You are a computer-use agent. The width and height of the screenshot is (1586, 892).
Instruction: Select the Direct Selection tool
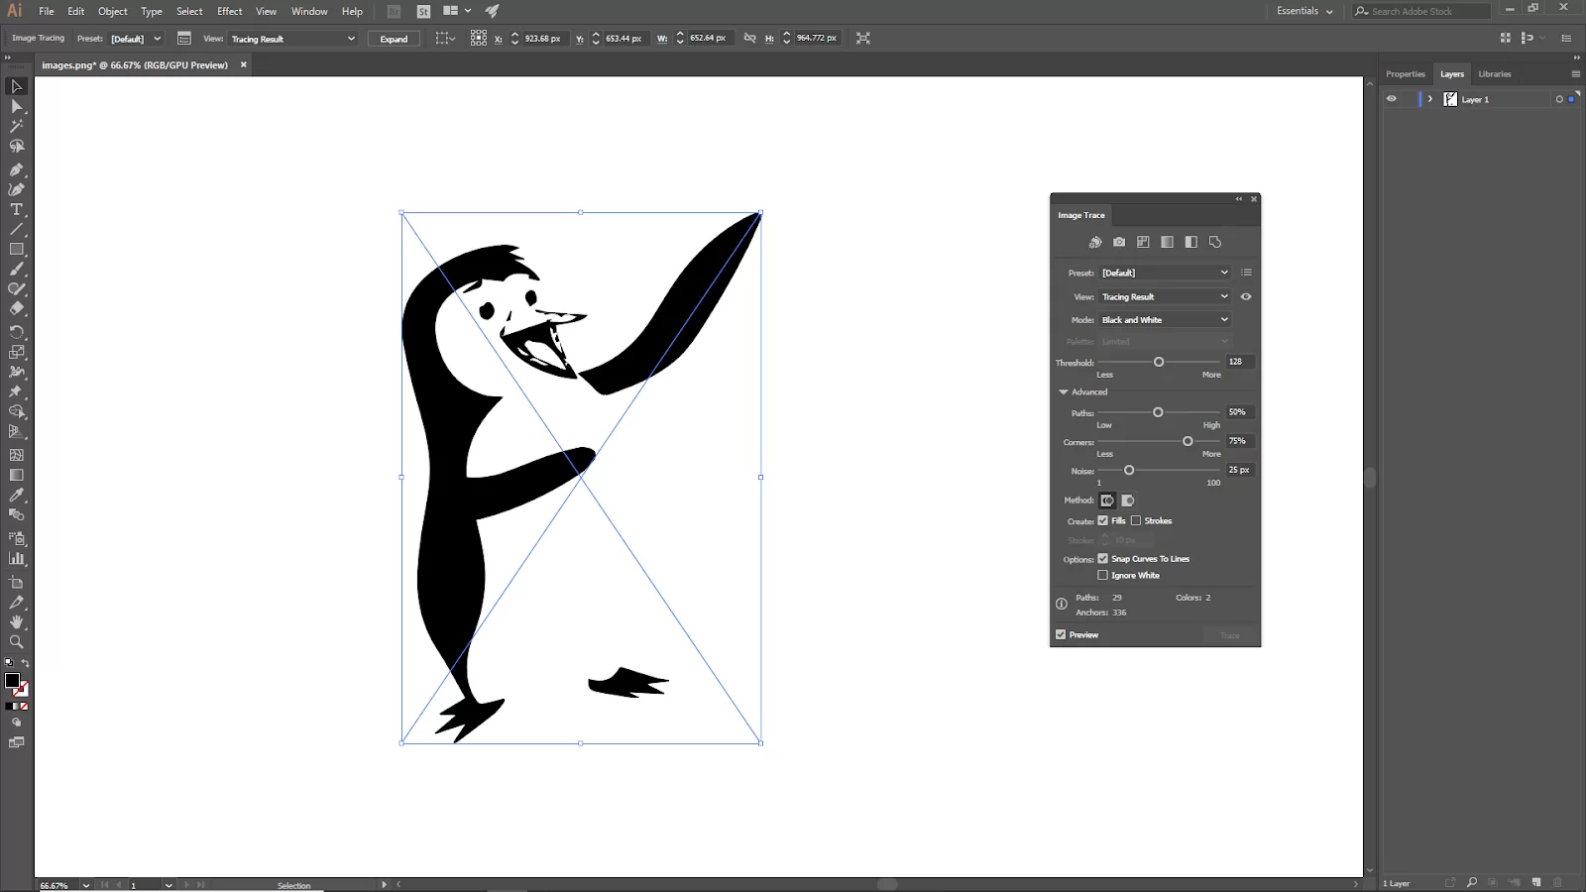coord(17,106)
